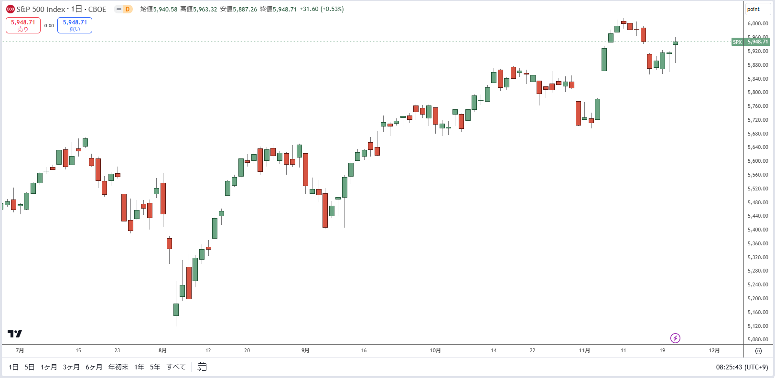Click the 10月 time axis label
The height and width of the screenshot is (378, 775).
tap(435, 350)
